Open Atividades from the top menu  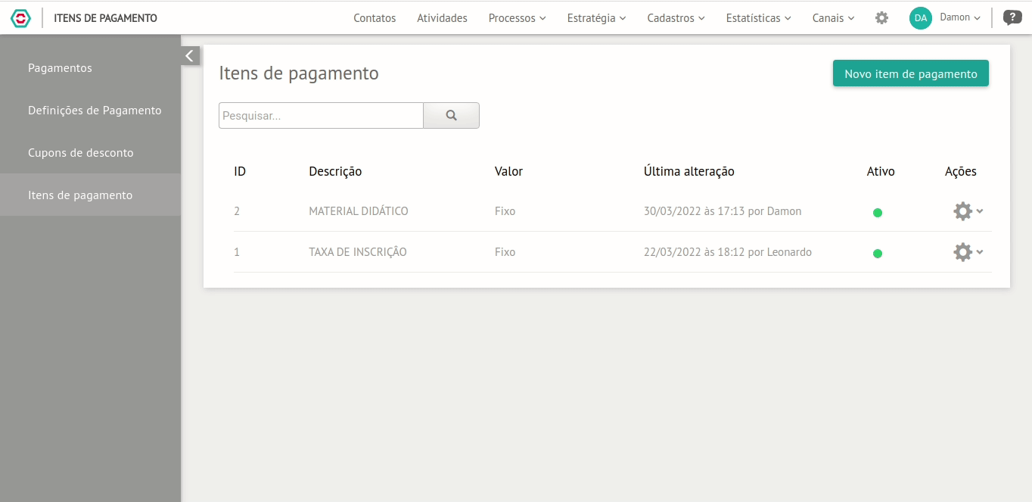(x=442, y=17)
